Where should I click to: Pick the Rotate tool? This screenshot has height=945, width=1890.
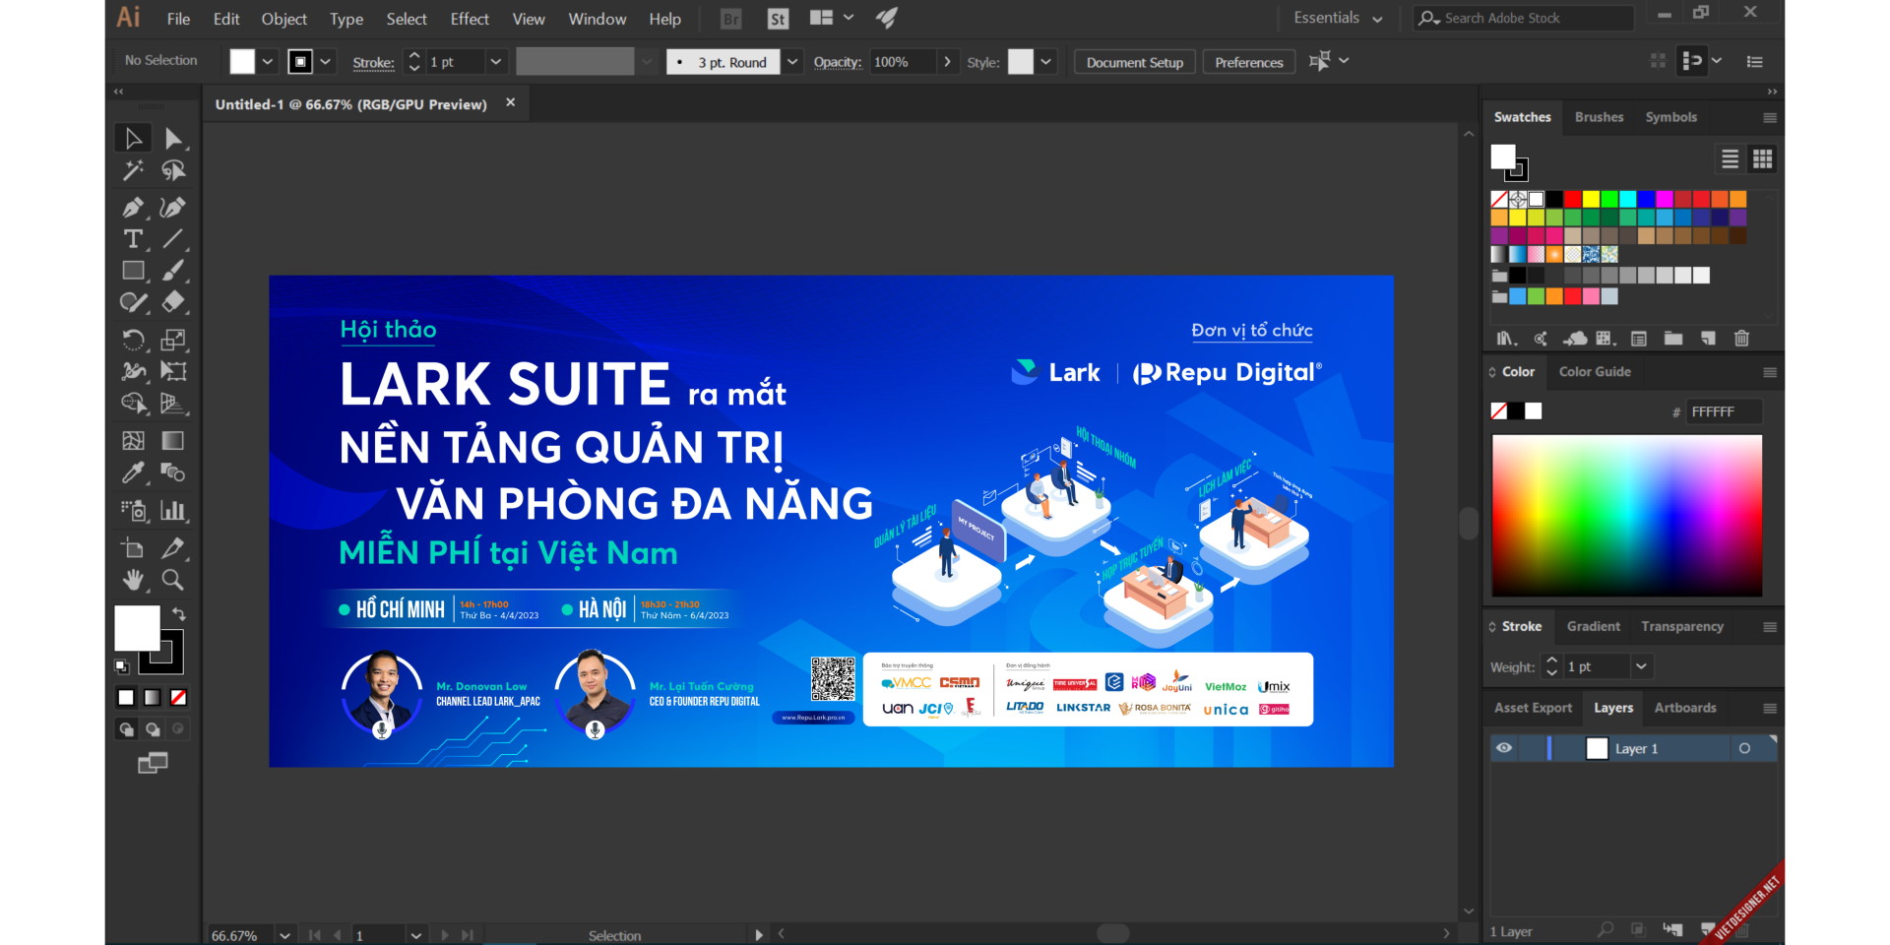[x=133, y=340]
